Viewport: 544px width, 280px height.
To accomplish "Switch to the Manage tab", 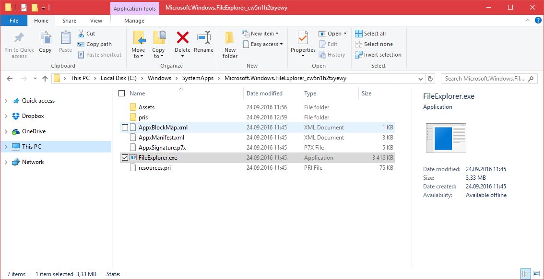I will [134, 21].
